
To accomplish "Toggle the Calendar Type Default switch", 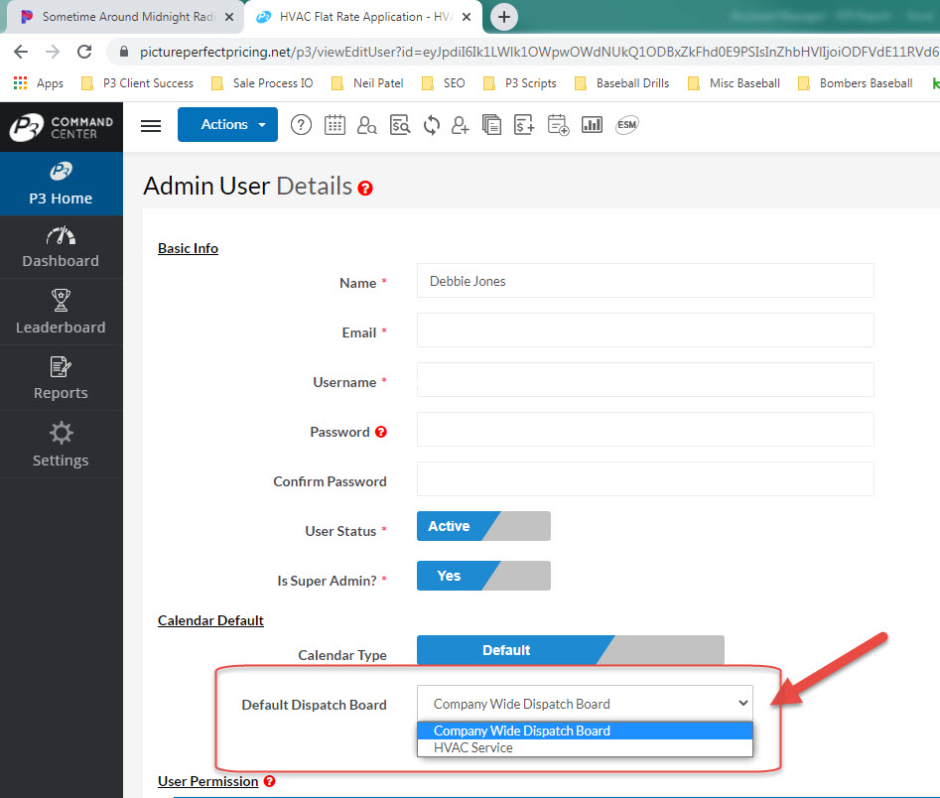I will point(570,650).
